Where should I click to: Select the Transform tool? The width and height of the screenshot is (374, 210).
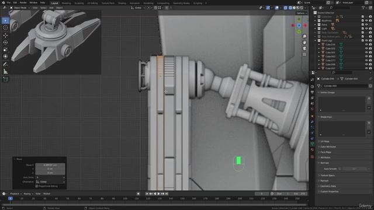pos(5,57)
